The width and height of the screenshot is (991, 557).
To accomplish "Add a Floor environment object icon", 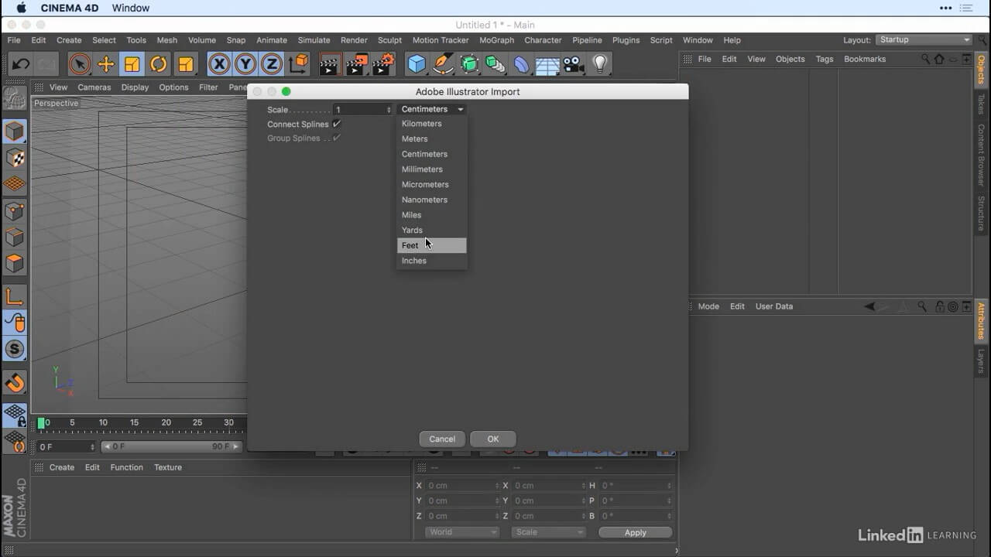I will click(x=547, y=64).
